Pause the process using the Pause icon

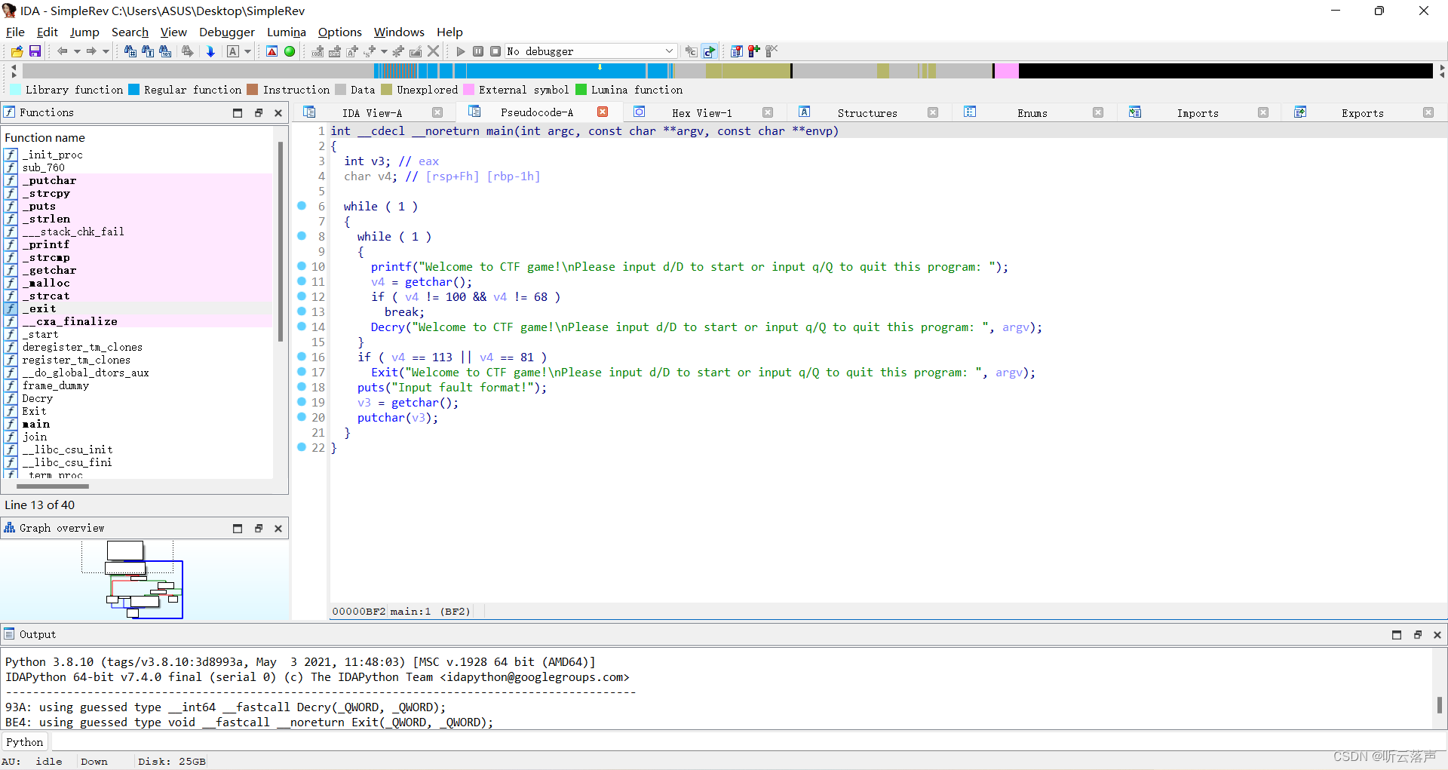[x=478, y=51]
